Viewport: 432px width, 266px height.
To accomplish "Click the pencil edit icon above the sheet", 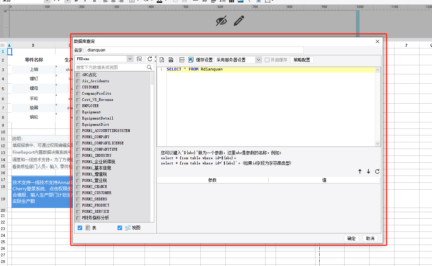I will click(239, 21).
